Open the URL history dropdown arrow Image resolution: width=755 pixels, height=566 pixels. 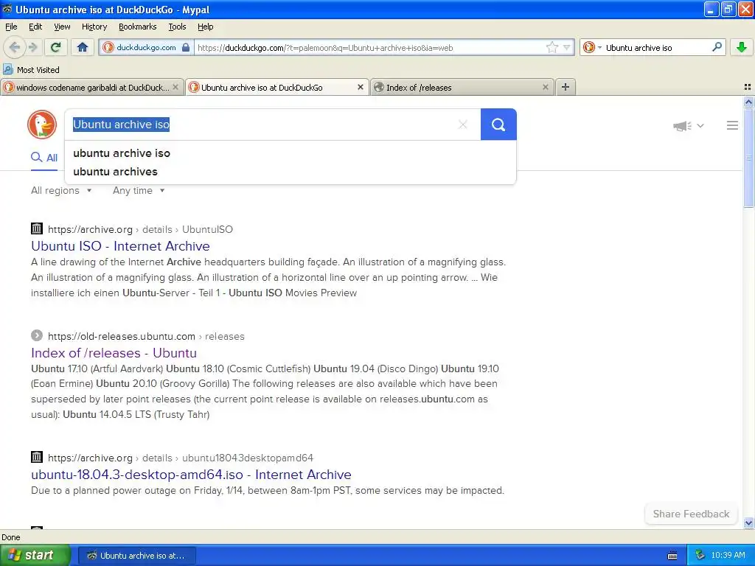pyautogui.click(x=567, y=48)
